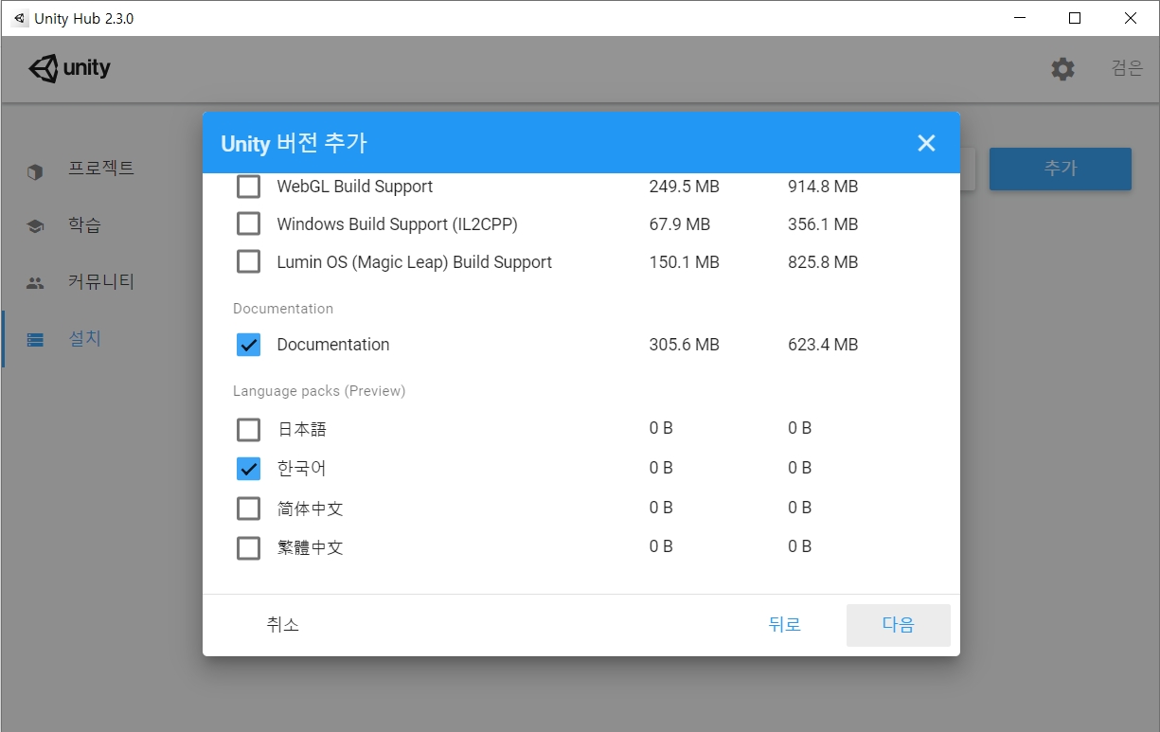The height and width of the screenshot is (732, 1160).
Task: Click the WebGL Build Support label
Action: coord(355,187)
